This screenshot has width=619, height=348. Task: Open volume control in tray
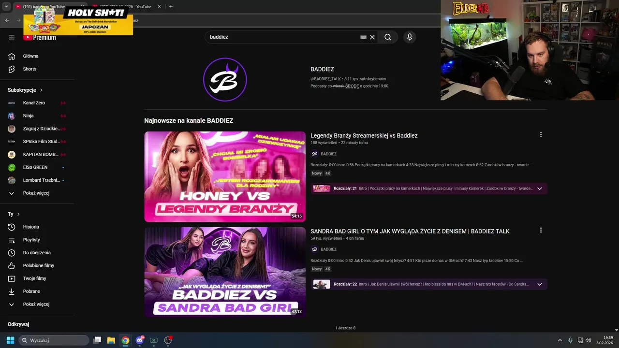click(x=589, y=340)
